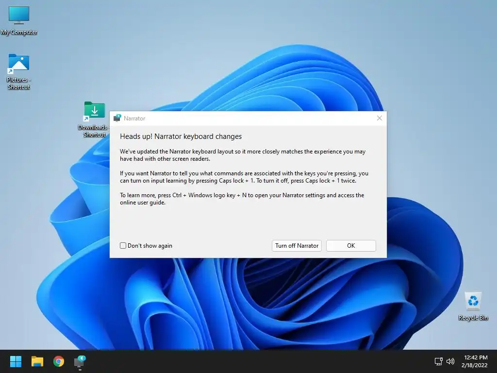Click the Narrator title text
Viewport: 497px width, 373px height.
[134, 119]
